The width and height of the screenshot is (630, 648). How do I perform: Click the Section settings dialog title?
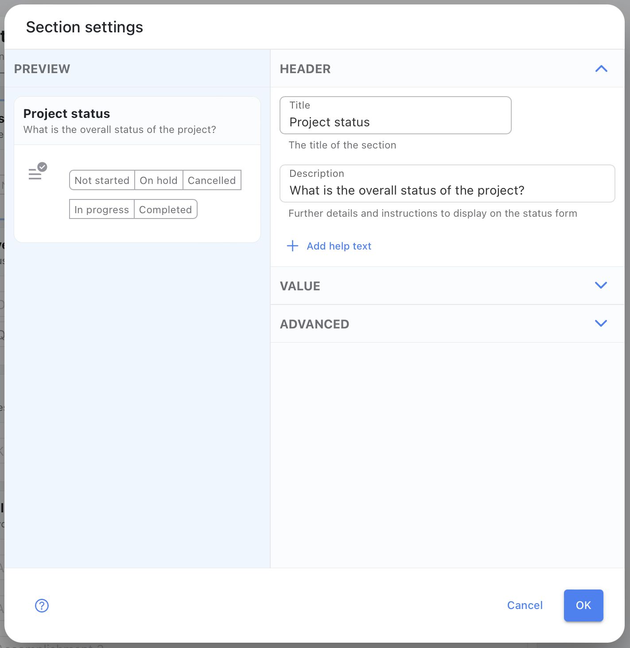click(x=85, y=27)
